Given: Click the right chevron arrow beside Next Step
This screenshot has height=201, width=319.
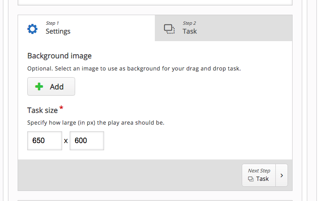Looking at the screenshot, I should pyautogui.click(x=282, y=175).
